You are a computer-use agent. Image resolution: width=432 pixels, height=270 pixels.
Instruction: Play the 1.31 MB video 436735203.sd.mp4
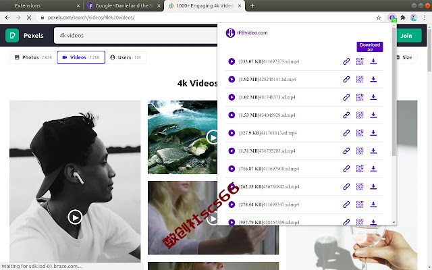coord(232,151)
